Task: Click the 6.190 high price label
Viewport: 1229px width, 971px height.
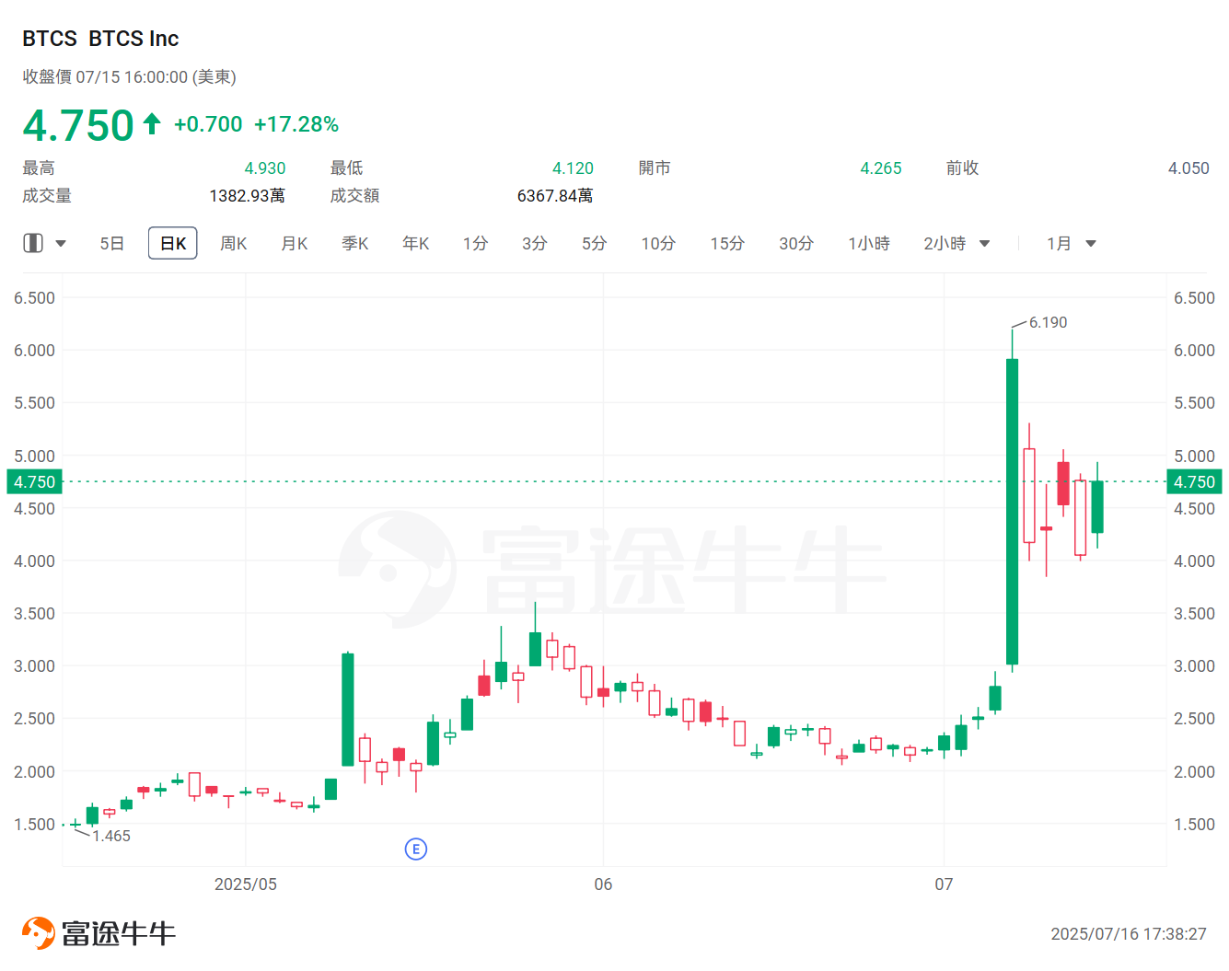Action: point(1048,322)
